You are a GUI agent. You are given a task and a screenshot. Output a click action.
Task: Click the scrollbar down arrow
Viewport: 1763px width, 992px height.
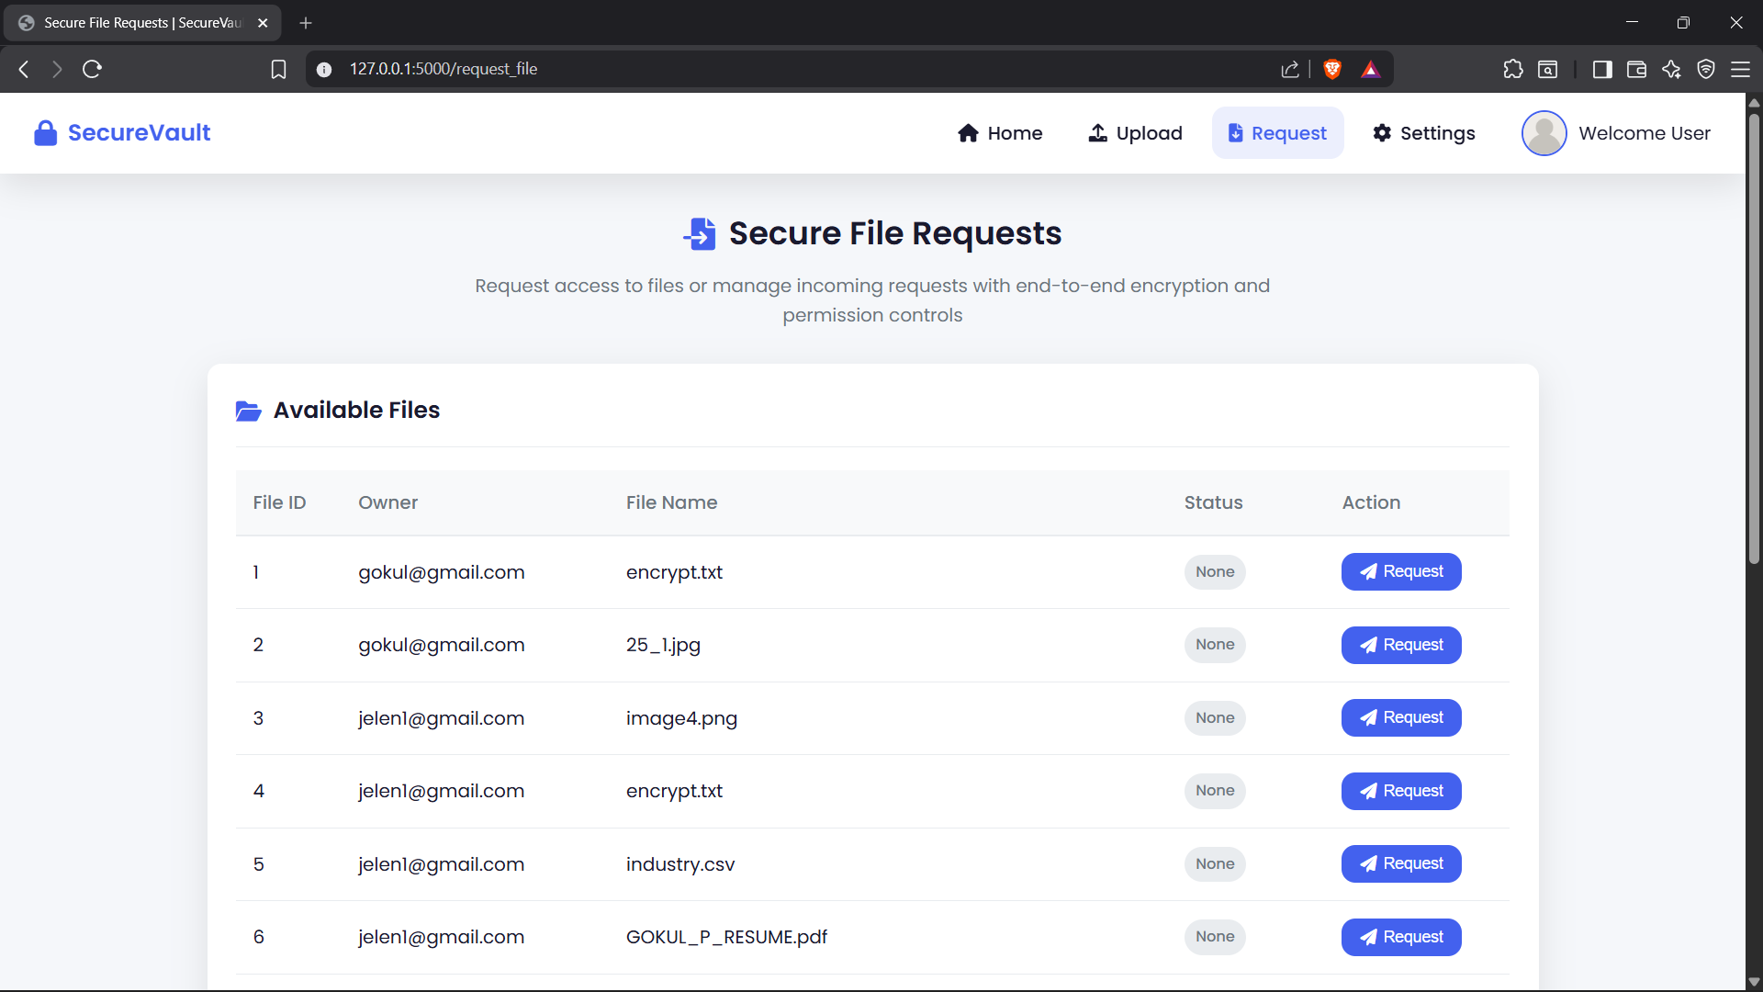(1754, 982)
